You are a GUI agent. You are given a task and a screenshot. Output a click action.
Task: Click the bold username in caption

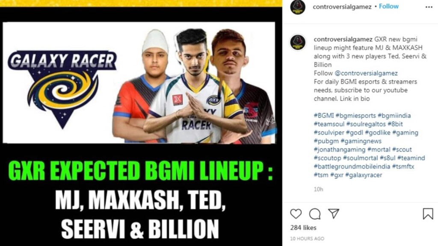pyautogui.click(x=343, y=39)
